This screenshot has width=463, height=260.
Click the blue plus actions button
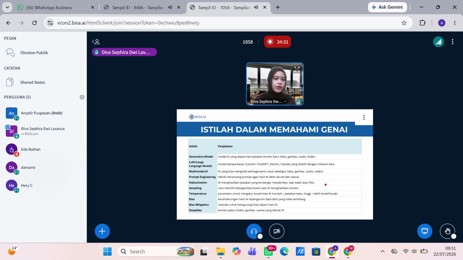click(x=102, y=231)
